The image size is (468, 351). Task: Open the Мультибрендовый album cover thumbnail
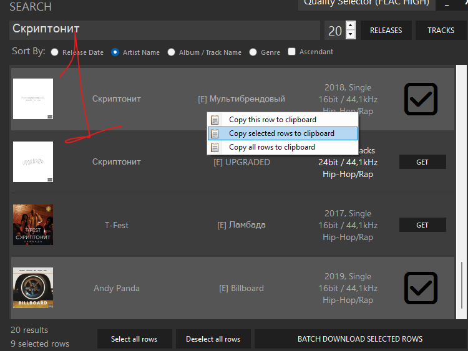[x=33, y=99]
